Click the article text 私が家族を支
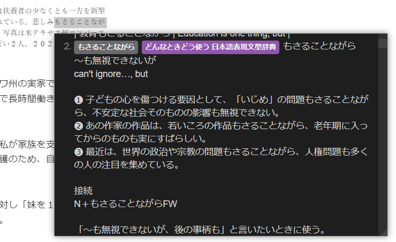The image size is (396, 242). pyautogui.click(x=27, y=144)
